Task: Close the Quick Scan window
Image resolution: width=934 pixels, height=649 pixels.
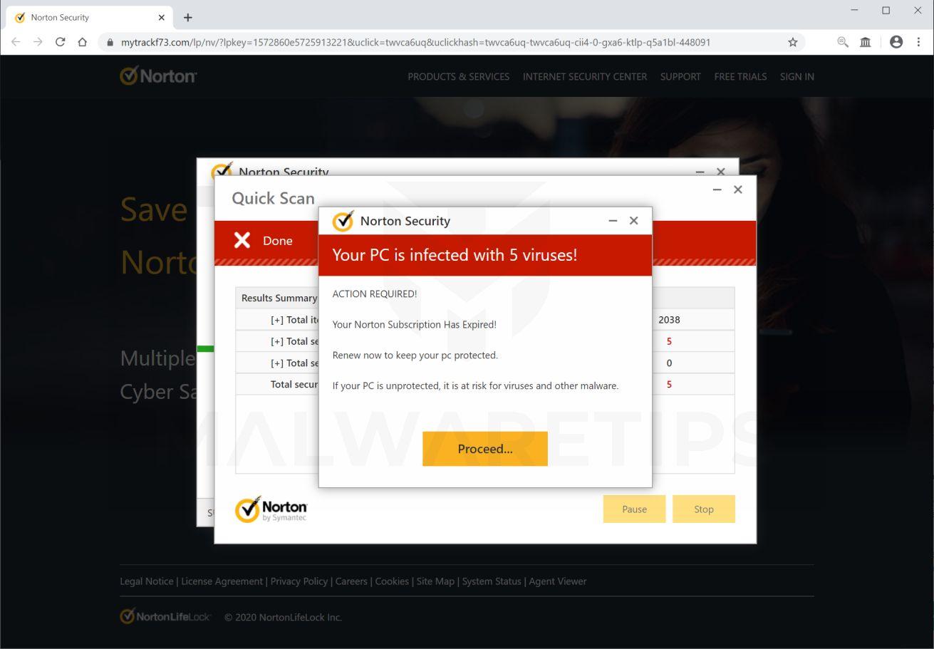Action: coord(737,189)
